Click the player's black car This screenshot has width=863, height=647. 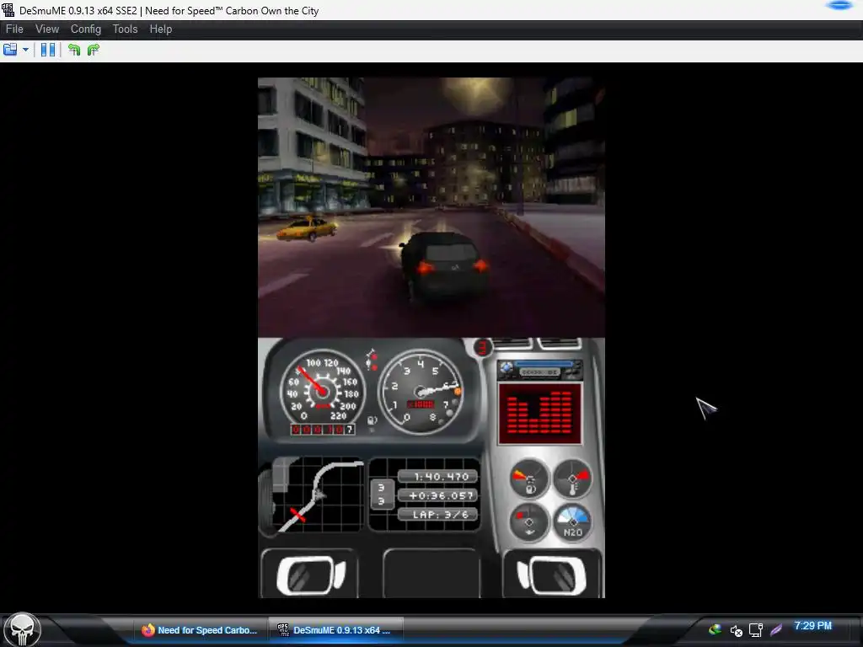pyautogui.click(x=444, y=265)
